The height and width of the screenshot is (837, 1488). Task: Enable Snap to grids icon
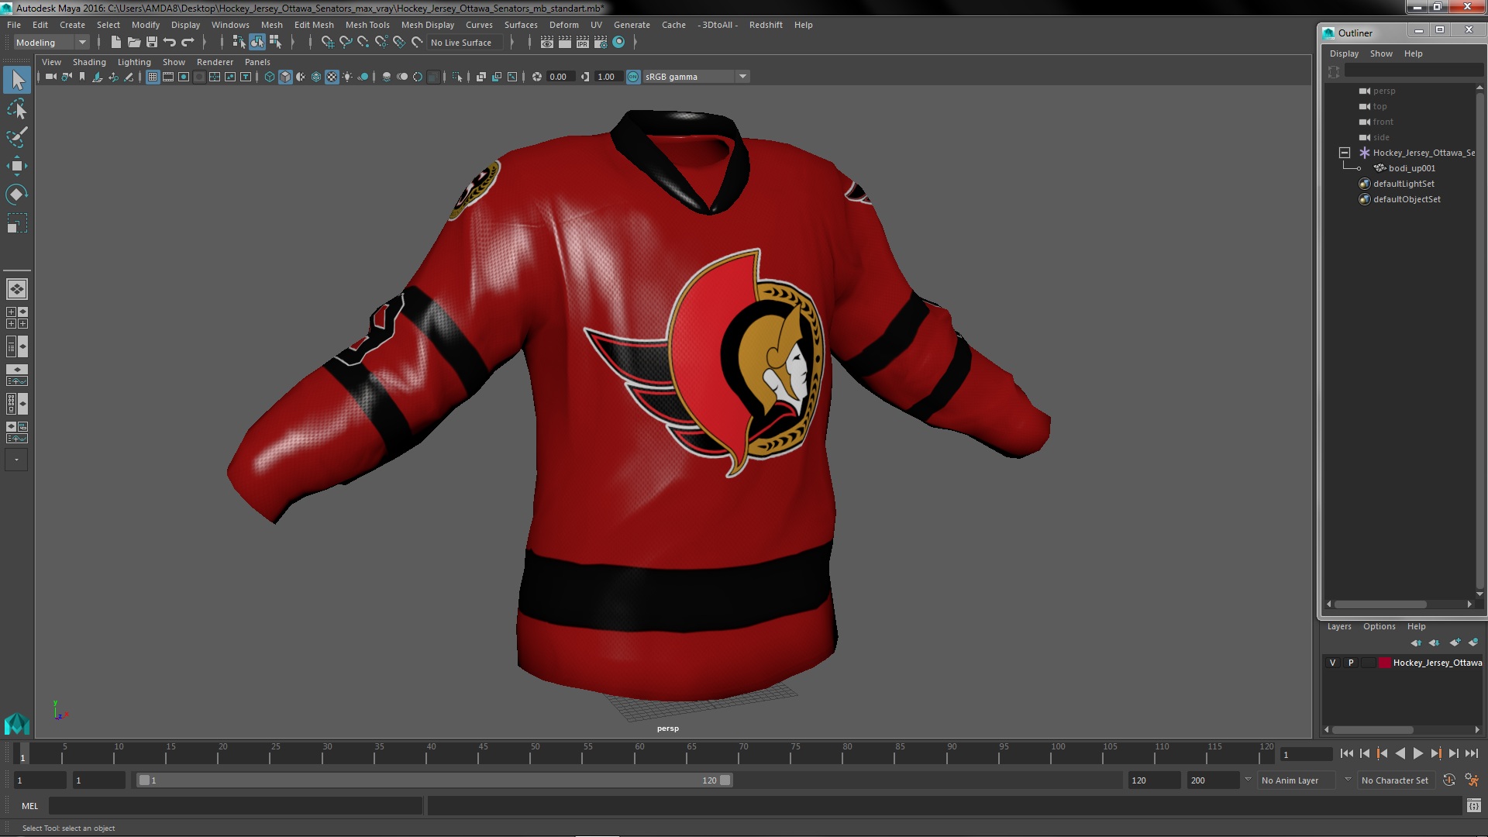click(328, 43)
